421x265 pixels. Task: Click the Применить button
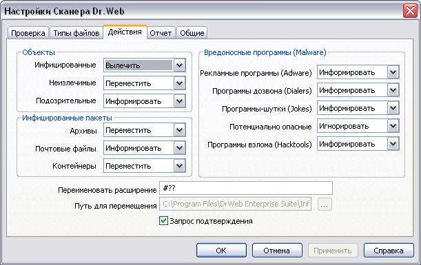pyautogui.click(x=333, y=251)
